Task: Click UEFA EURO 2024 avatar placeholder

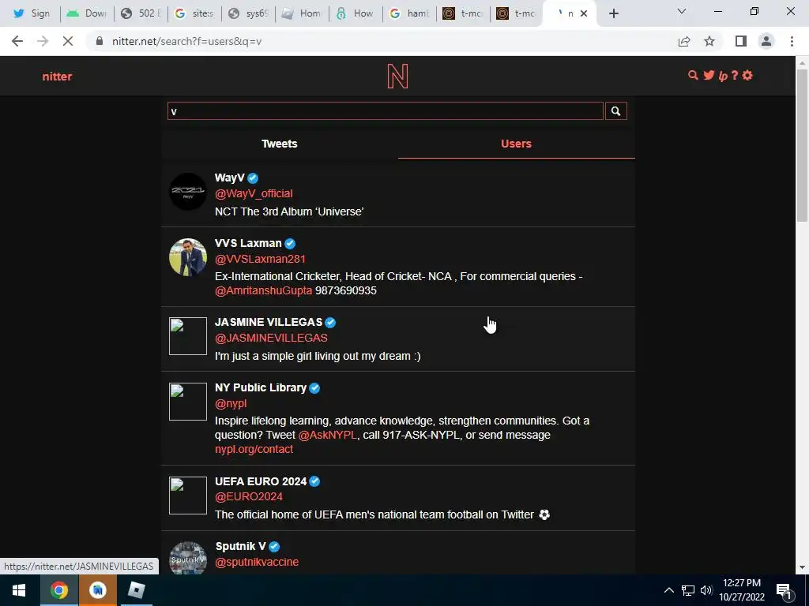Action: pyautogui.click(x=188, y=496)
